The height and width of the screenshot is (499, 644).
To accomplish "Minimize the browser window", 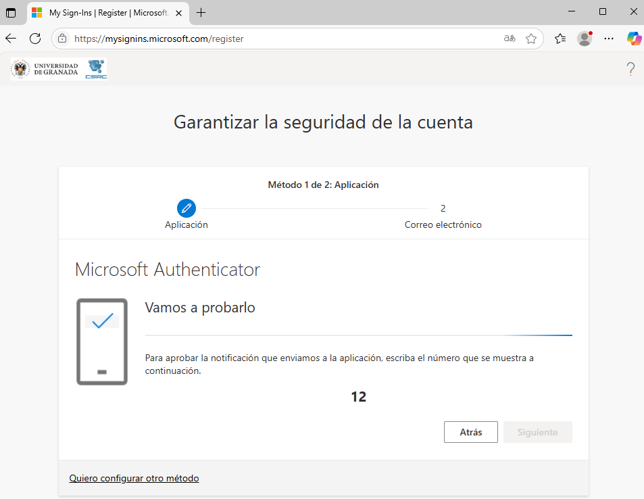I will click(571, 11).
